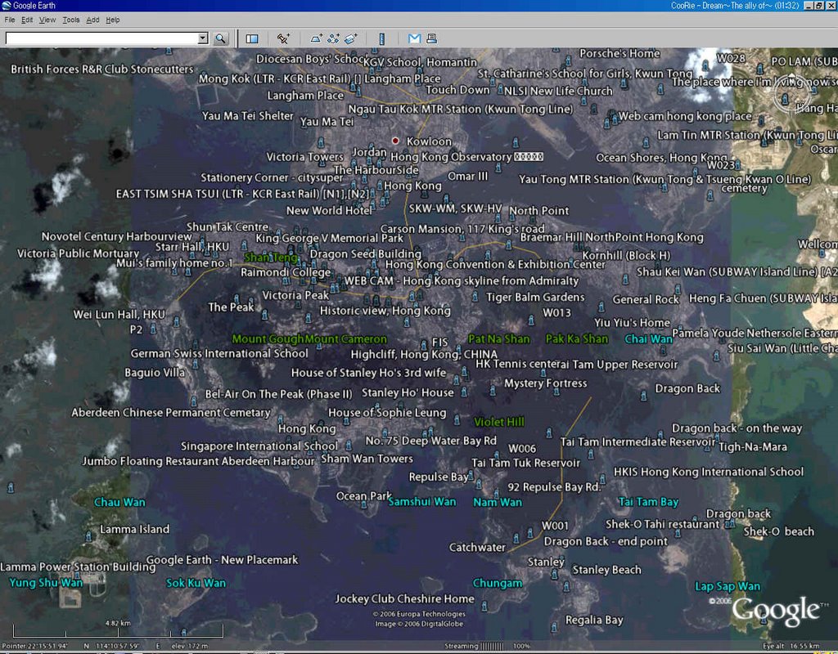Open the View menu
The width and height of the screenshot is (838, 654).
click(x=47, y=20)
